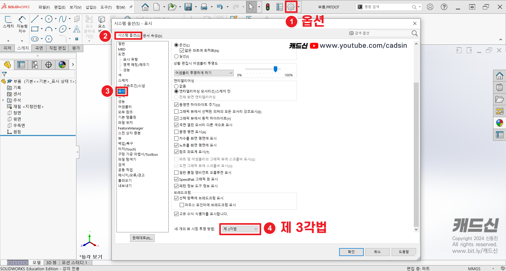506x271 pixels.
Task: Click the 도움말 button
Action: point(404,252)
